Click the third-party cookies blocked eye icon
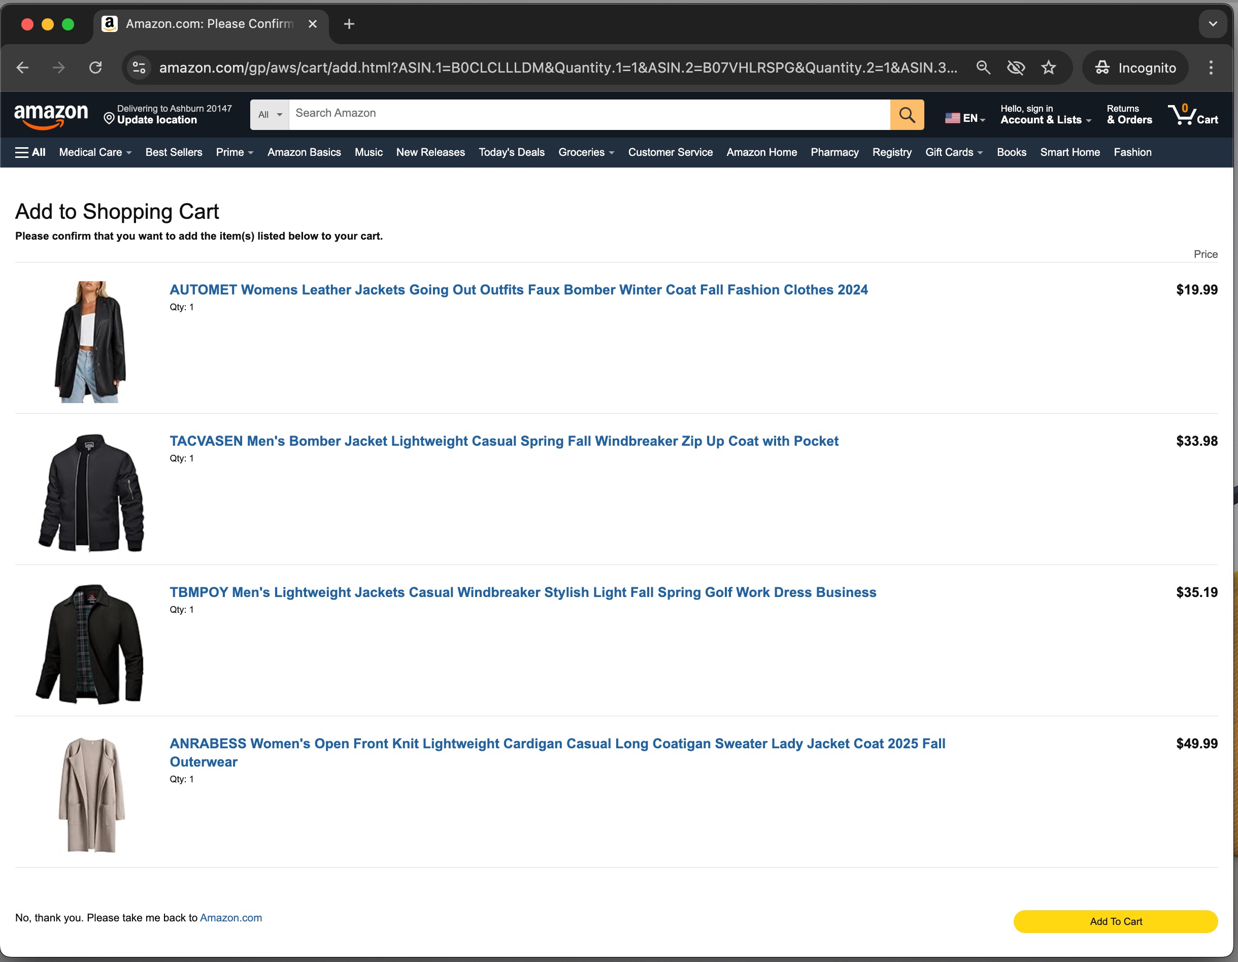 coord(1016,68)
